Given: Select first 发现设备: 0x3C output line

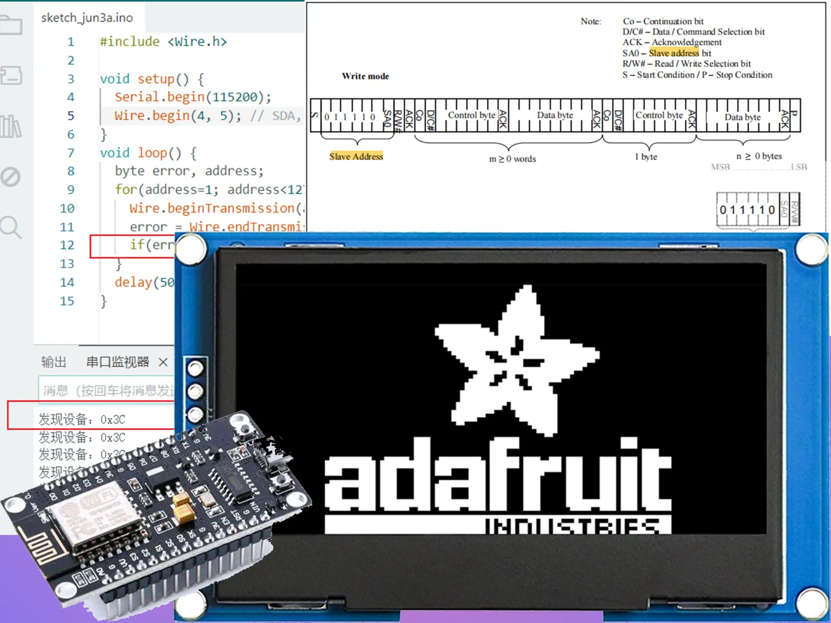Looking at the screenshot, I should pyautogui.click(x=82, y=420).
